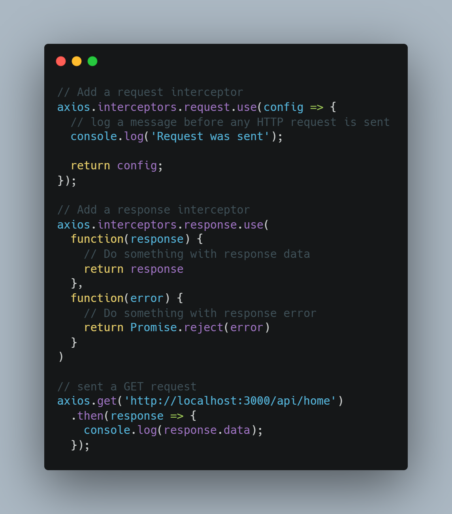Click 'response' in axios.interceptors.response.use
This screenshot has width=452, height=514.
[210, 225]
